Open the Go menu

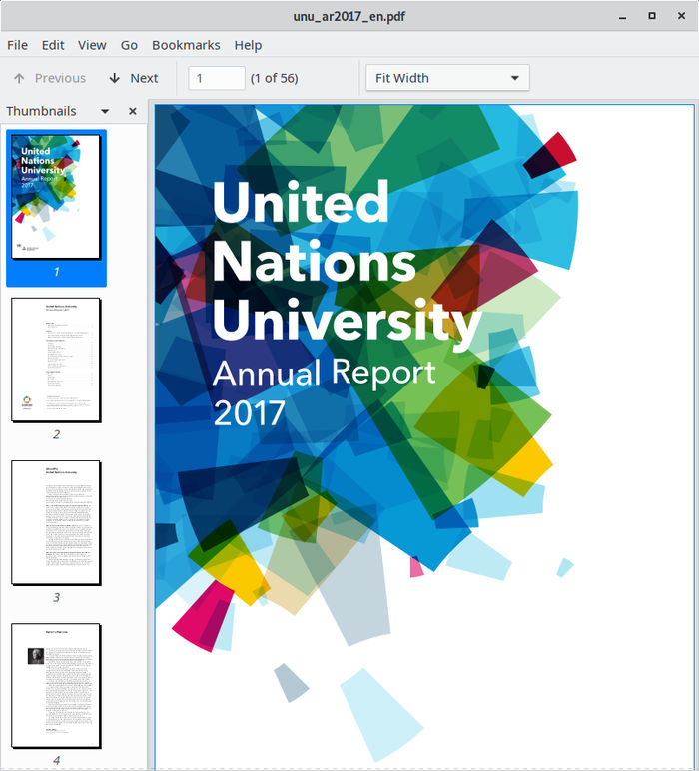129,45
